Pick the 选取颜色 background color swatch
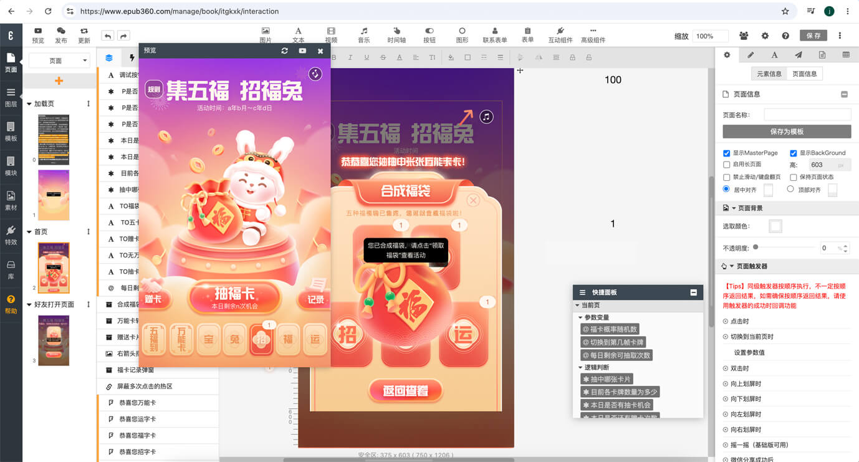 click(775, 226)
